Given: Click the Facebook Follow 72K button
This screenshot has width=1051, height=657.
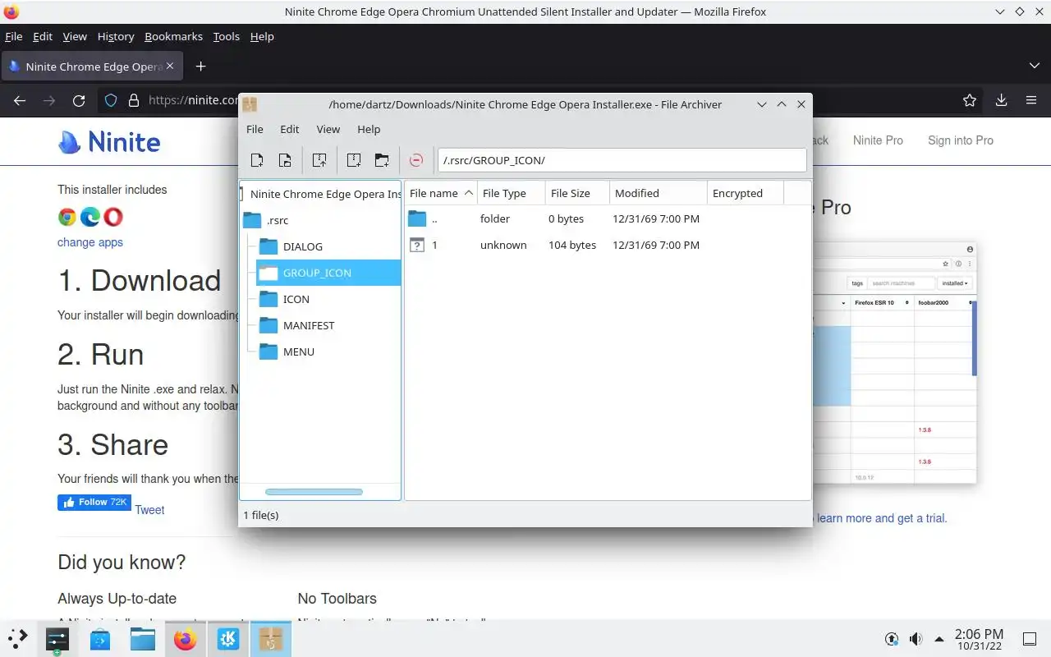Looking at the screenshot, I should pyautogui.click(x=94, y=503).
